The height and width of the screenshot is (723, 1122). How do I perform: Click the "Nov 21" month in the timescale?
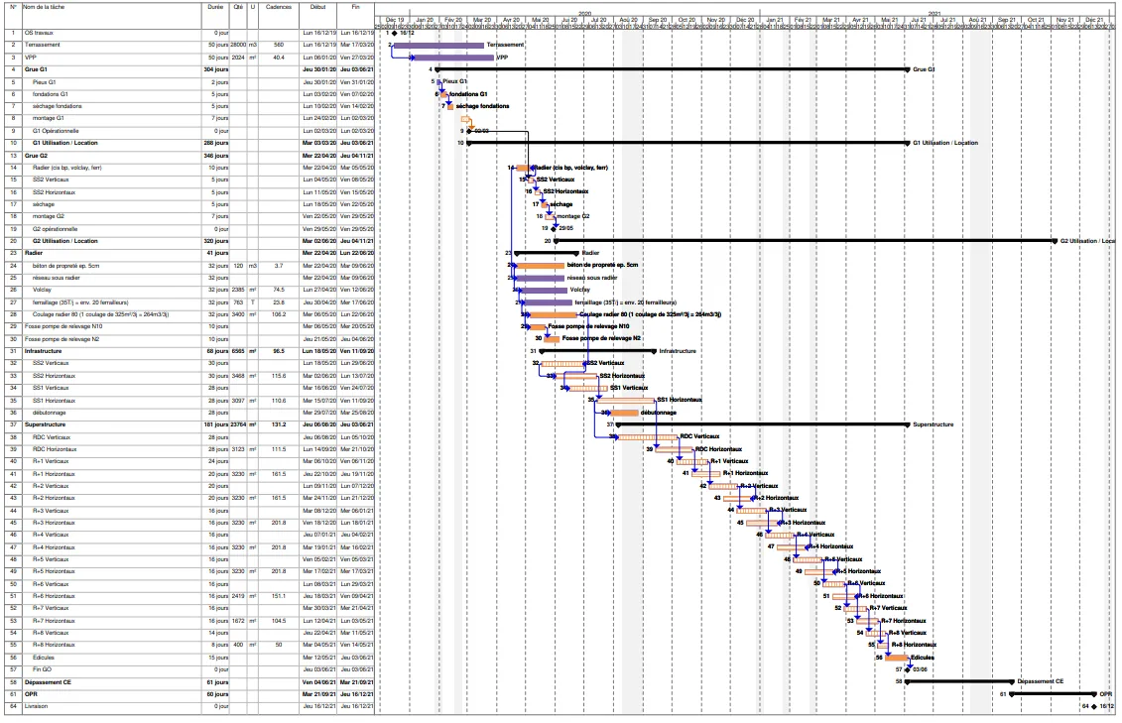(x=1065, y=20)
